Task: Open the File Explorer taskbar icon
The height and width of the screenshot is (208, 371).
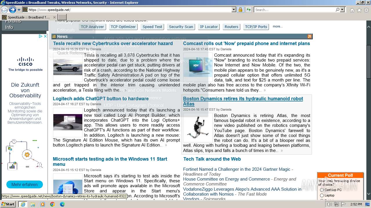Action: point(33,204)
